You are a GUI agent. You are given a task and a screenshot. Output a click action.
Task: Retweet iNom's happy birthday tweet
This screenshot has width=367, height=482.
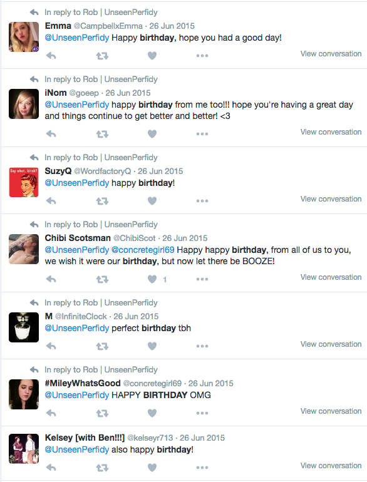[102, 134]
